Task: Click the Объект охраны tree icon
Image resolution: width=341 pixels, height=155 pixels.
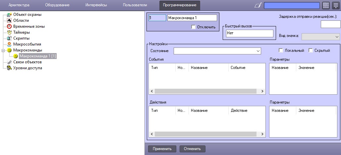Action: (x=9, y=15)
